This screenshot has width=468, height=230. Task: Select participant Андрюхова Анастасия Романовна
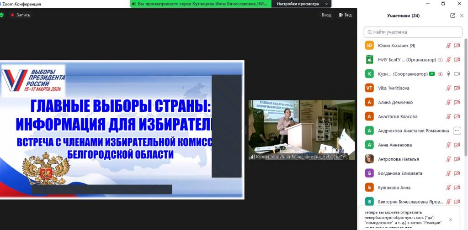click(x=413, y=131)
